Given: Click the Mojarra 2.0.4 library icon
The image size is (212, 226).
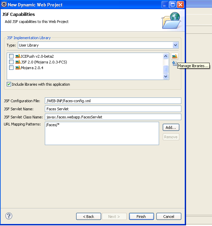Looking at the screenshot, I should coord(18,68).
